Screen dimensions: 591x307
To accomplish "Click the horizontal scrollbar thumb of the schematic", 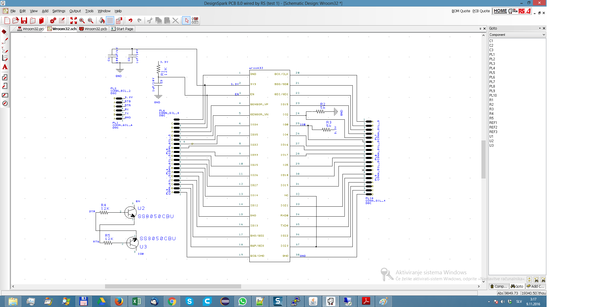I will tap(173, 286).
